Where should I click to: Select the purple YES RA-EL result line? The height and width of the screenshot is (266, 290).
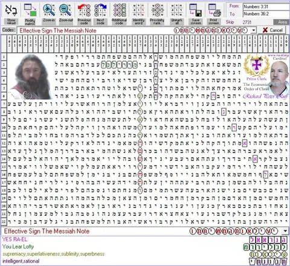tap(14, 239)
